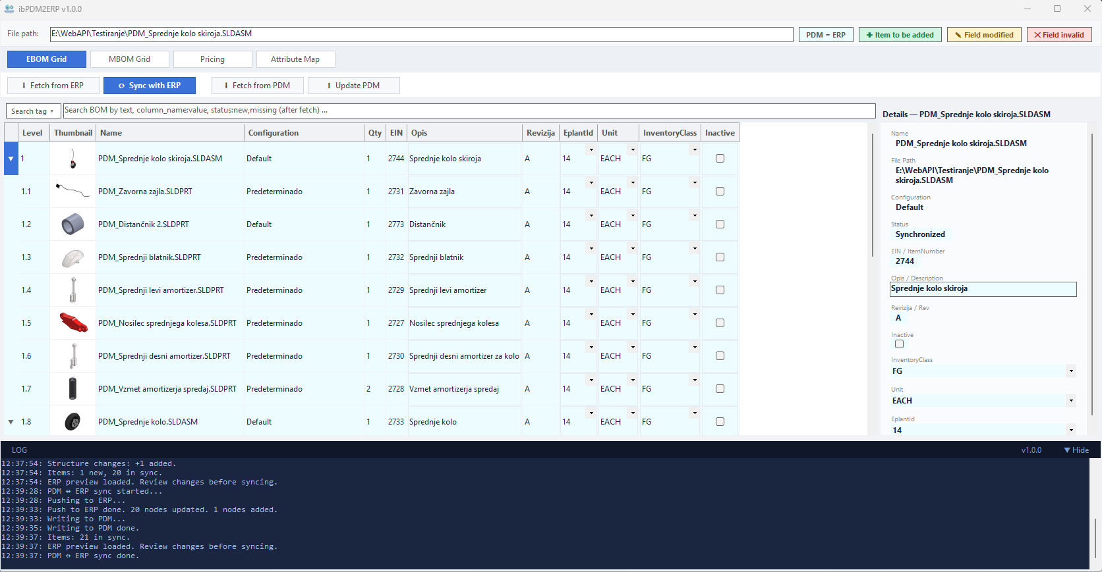Click the Vzmet amortizerja spredaj thumbnail
This screenshot has width=1102, height=572.
(72, 388)
